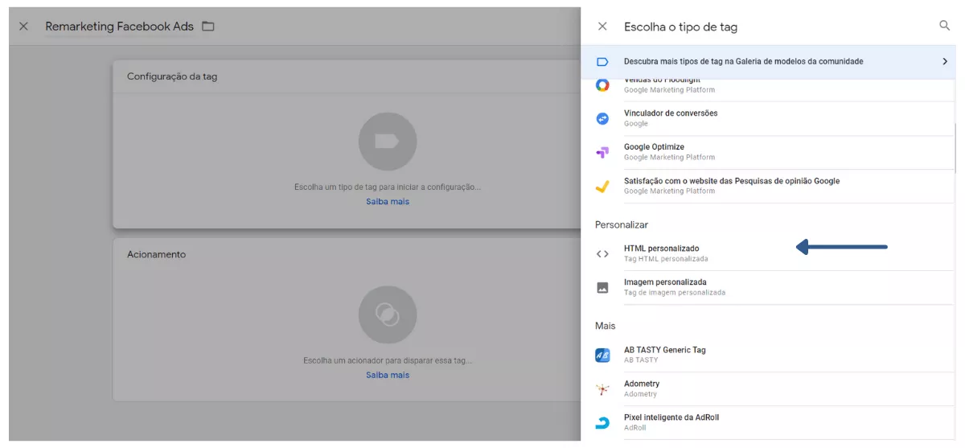Click the 'Tag de imagem personalizada' subtitle
This screenshot has width=965, height=448.
click(x=675, y=293)
